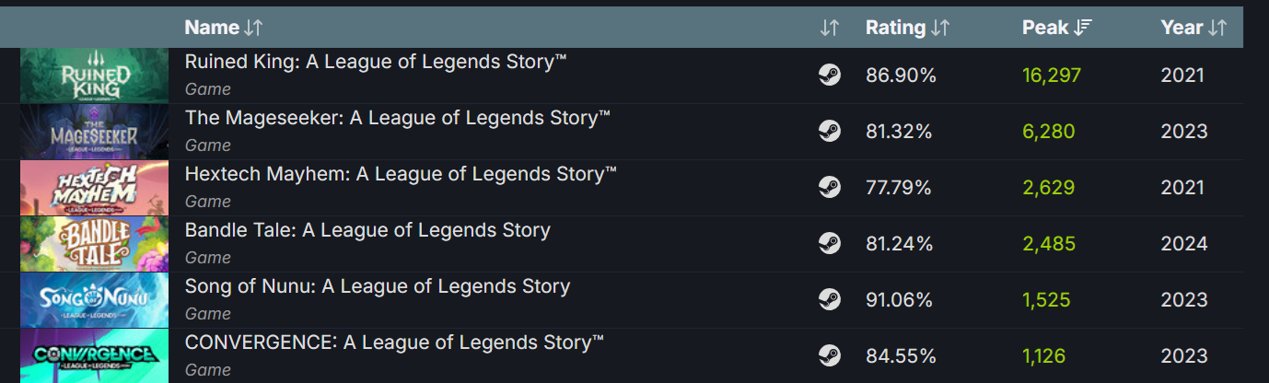Open Hextech Mayhem game title link
This screenshot has height=383, width=1269.
(401, 174)
